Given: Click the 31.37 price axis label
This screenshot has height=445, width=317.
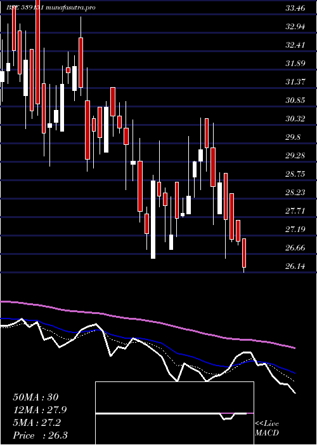Looking at the screenshot, I should [295, 82].
